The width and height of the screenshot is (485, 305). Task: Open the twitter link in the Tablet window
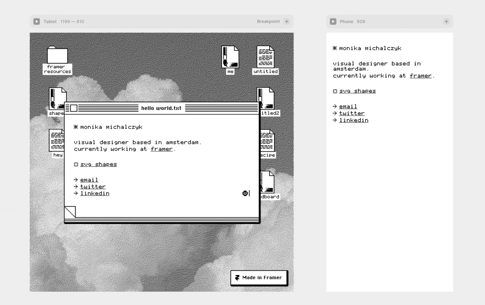click(93, 187)
